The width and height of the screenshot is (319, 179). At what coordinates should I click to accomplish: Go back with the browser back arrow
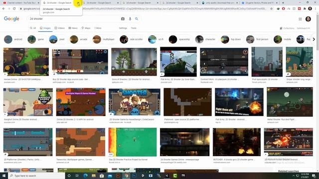pyautogui.click(x=3, y=9)
